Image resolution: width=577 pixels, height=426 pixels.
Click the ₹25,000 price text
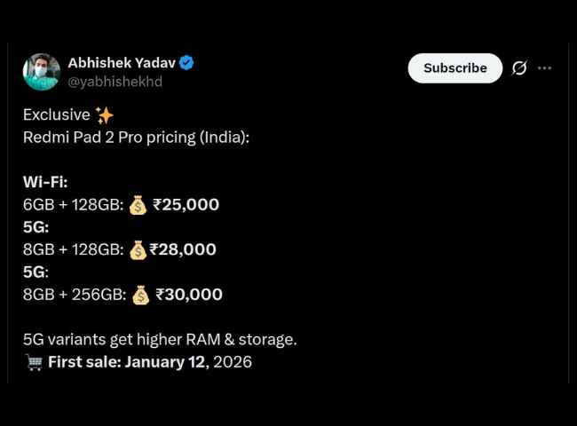click(x=186, y=205)
